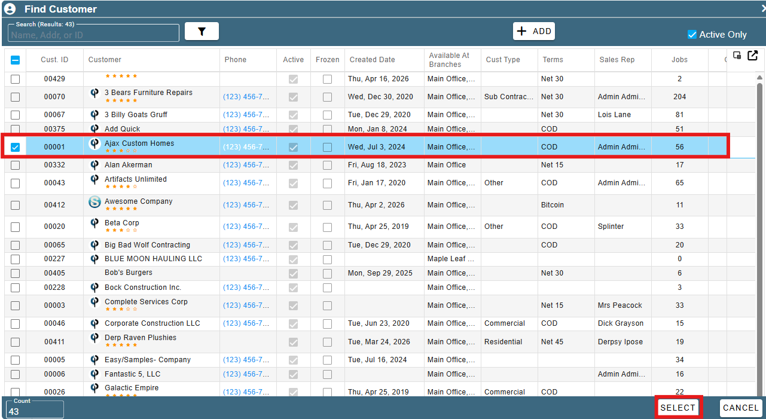Screen dimensions: 766x419
Task: Check the row checkbox for customer 00046
Action: (x=15, y=324)
